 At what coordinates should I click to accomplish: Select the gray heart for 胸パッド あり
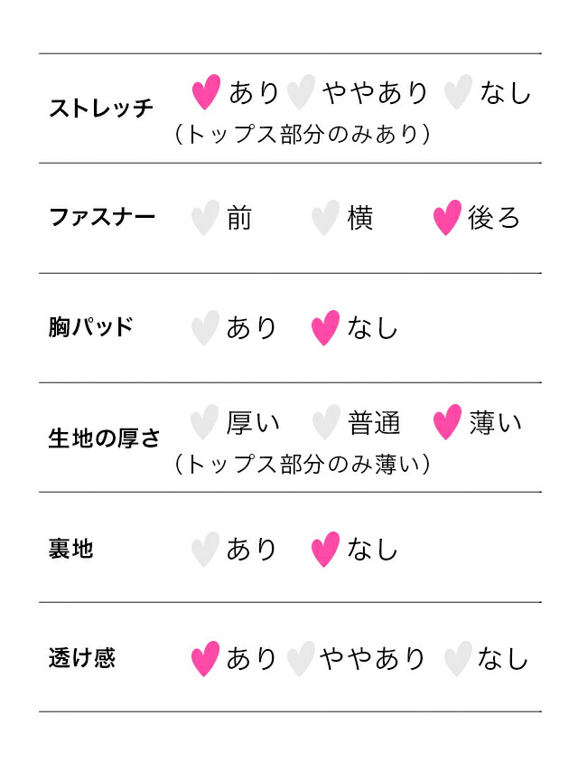click(x=205, y=327)
